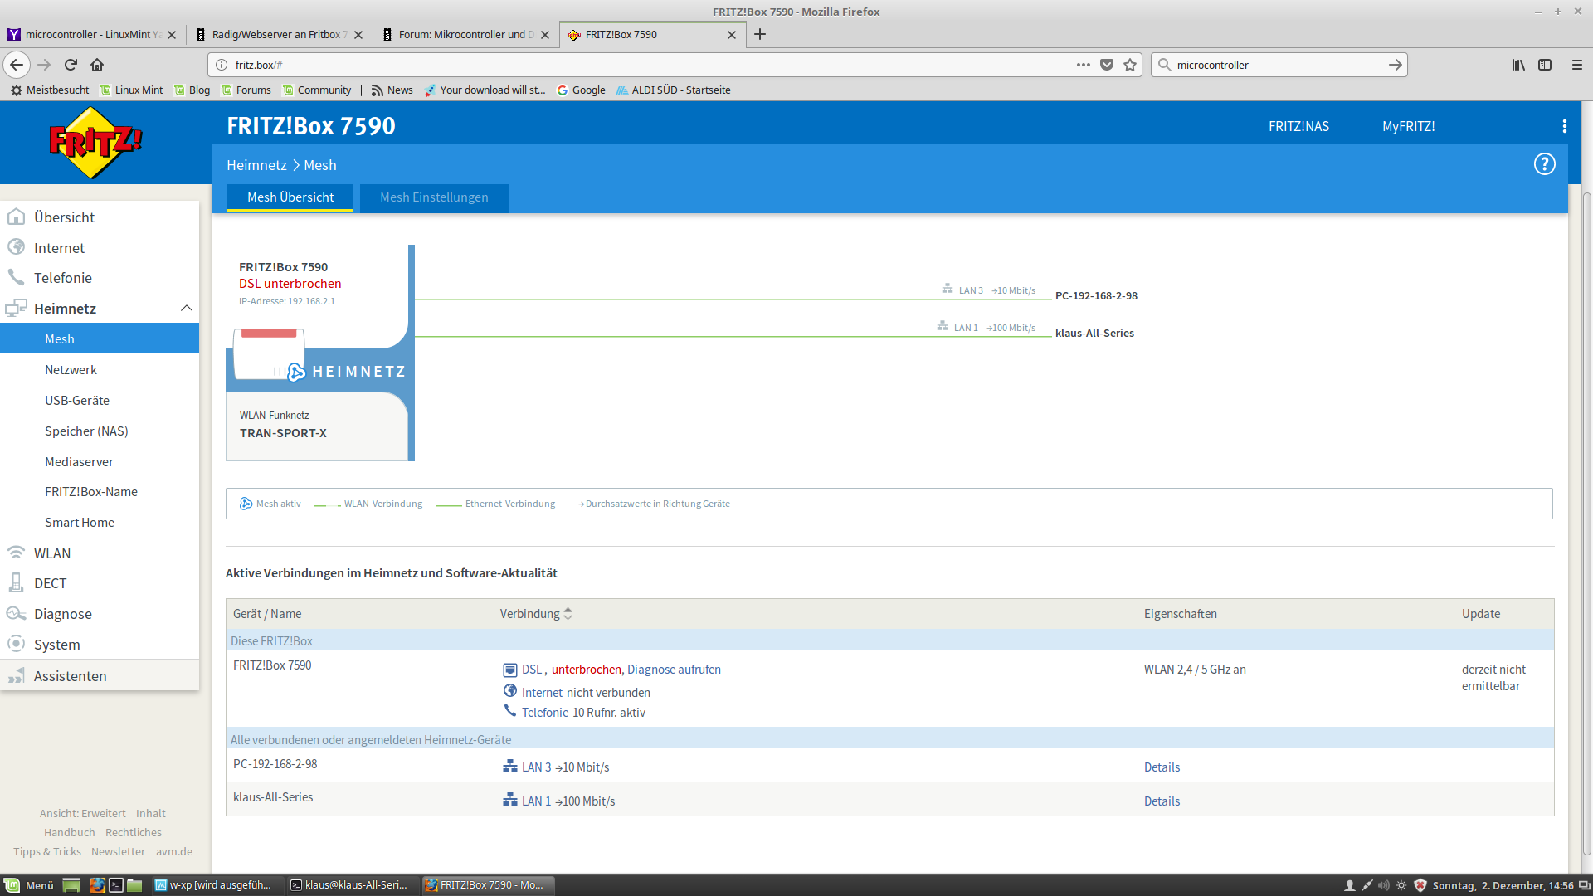Switch to the Radig/Webserver an Fritzbox tab
Viewport: 1593px width, 896px height.
pyautogui.click(x=280, y=34)
